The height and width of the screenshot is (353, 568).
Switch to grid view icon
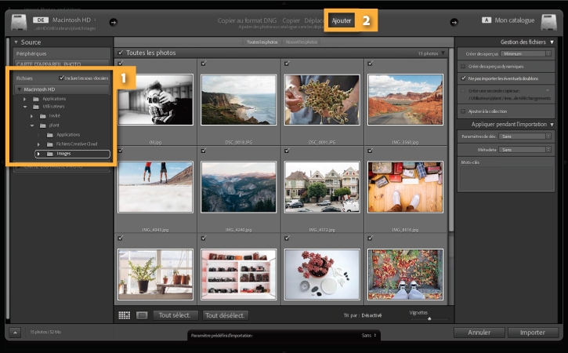click(x=125, y=315)
